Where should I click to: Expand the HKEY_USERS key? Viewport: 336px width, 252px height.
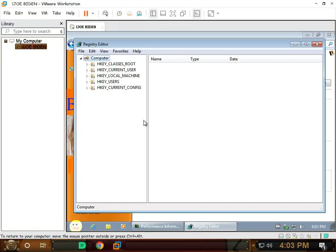point(87,82)
